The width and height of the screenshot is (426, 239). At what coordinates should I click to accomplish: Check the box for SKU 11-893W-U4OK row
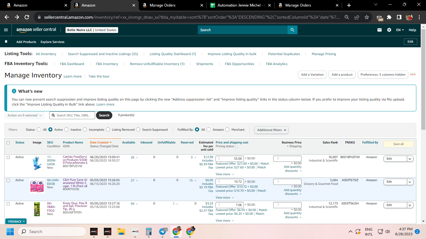click(x=8, y=157)
